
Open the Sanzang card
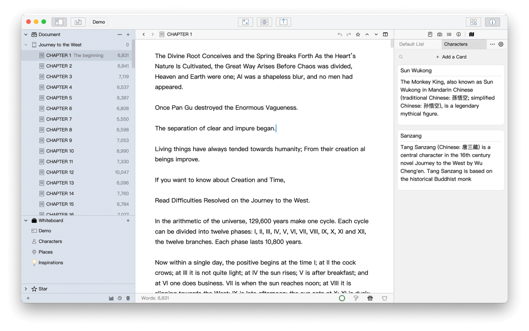point(451,160)
